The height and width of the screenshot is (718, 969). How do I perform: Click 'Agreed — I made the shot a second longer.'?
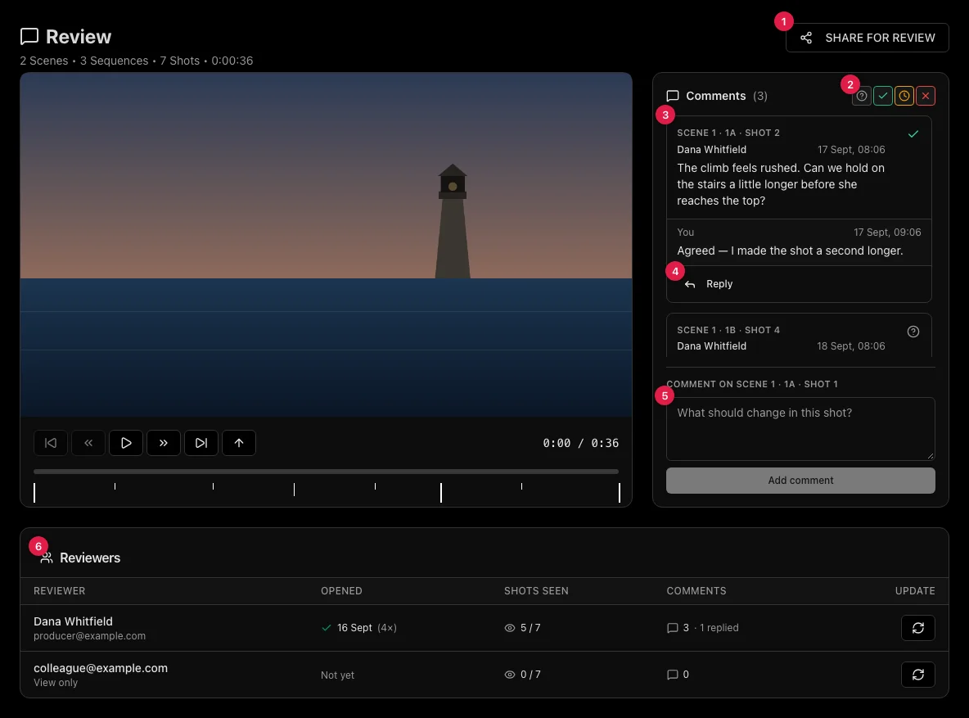coord(790,251)
